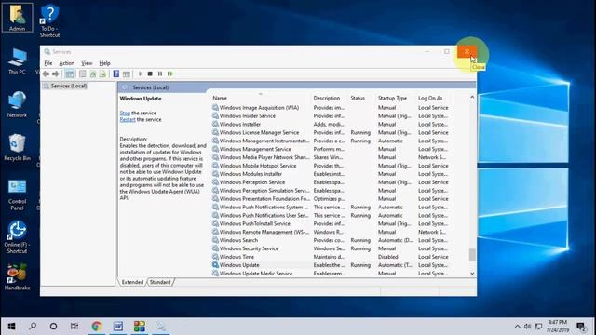This screenshot has height=335, width=596.
Task: Sort by the Description column header
Action: click(x=330, y=98)
